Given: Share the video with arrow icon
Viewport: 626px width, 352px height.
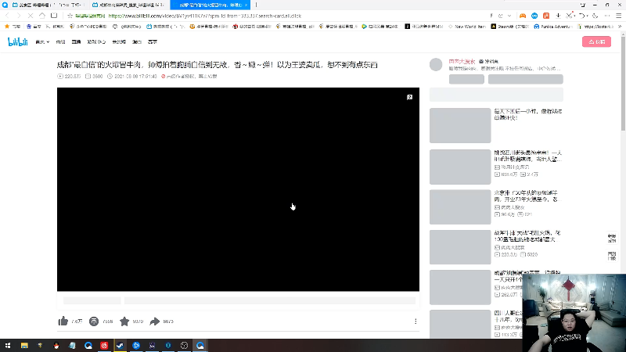Looking at the screenshot, I should pyautogui.click(x=154, y=321).
